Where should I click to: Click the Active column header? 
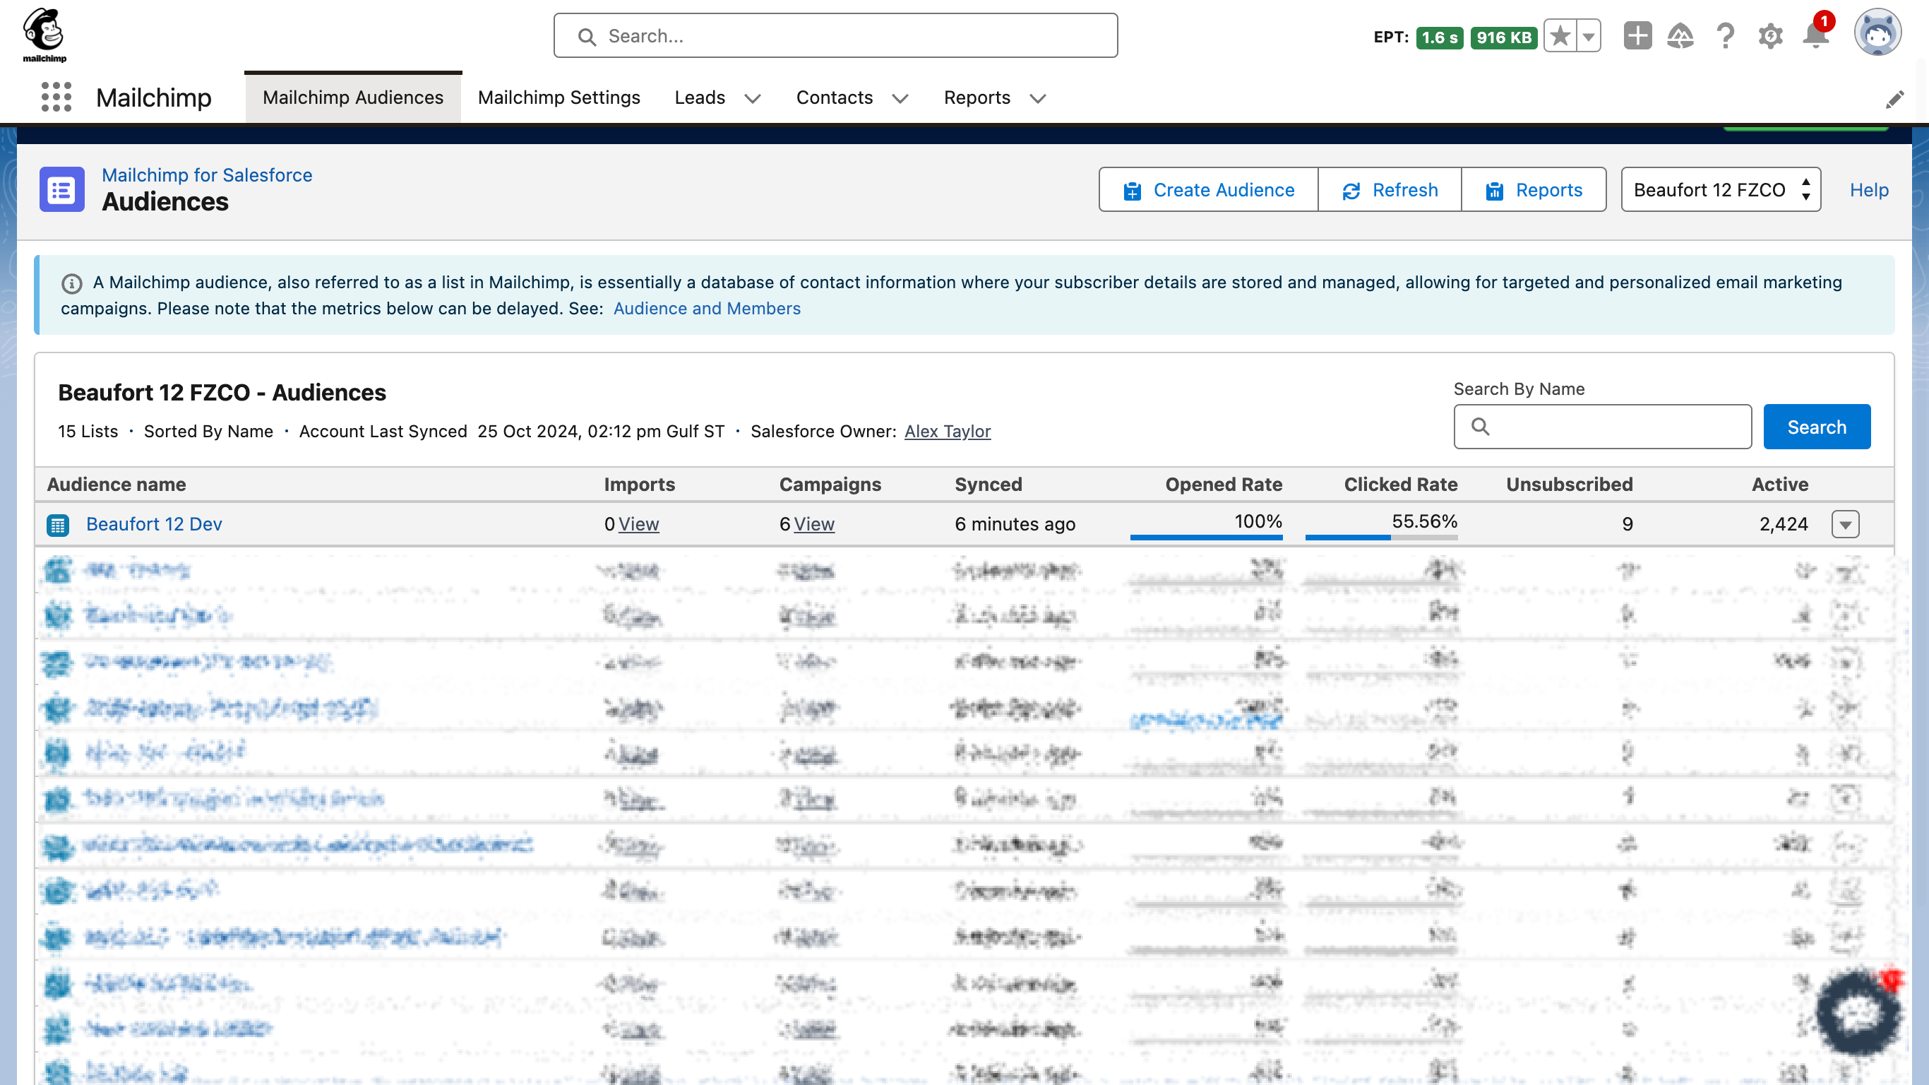point(1779,484)
